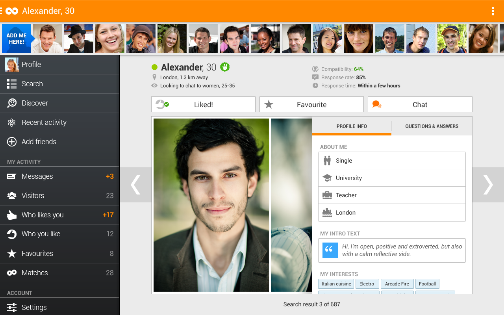The height and width of the screenshot is (315, 504).
Task: Open Alexander's main profile photo
Action: pos(211,205)
